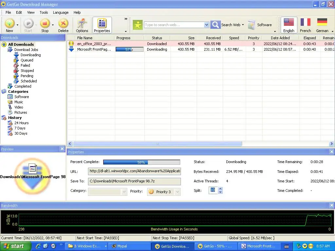The height and width of the screenshot is (251, 335).
Task: Select the French flag language
Action: pyautogui.click(x=305, y=25)
